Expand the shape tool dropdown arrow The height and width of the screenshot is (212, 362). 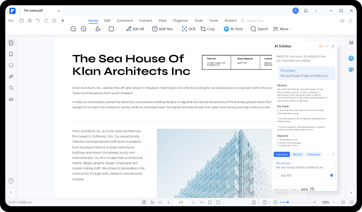116,29
